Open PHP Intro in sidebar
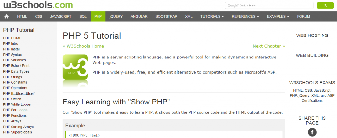The image size is (337, 138). click(11, 44)
